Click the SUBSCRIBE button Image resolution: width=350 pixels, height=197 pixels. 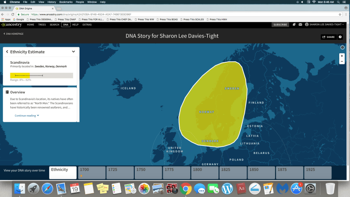[280, 24]
